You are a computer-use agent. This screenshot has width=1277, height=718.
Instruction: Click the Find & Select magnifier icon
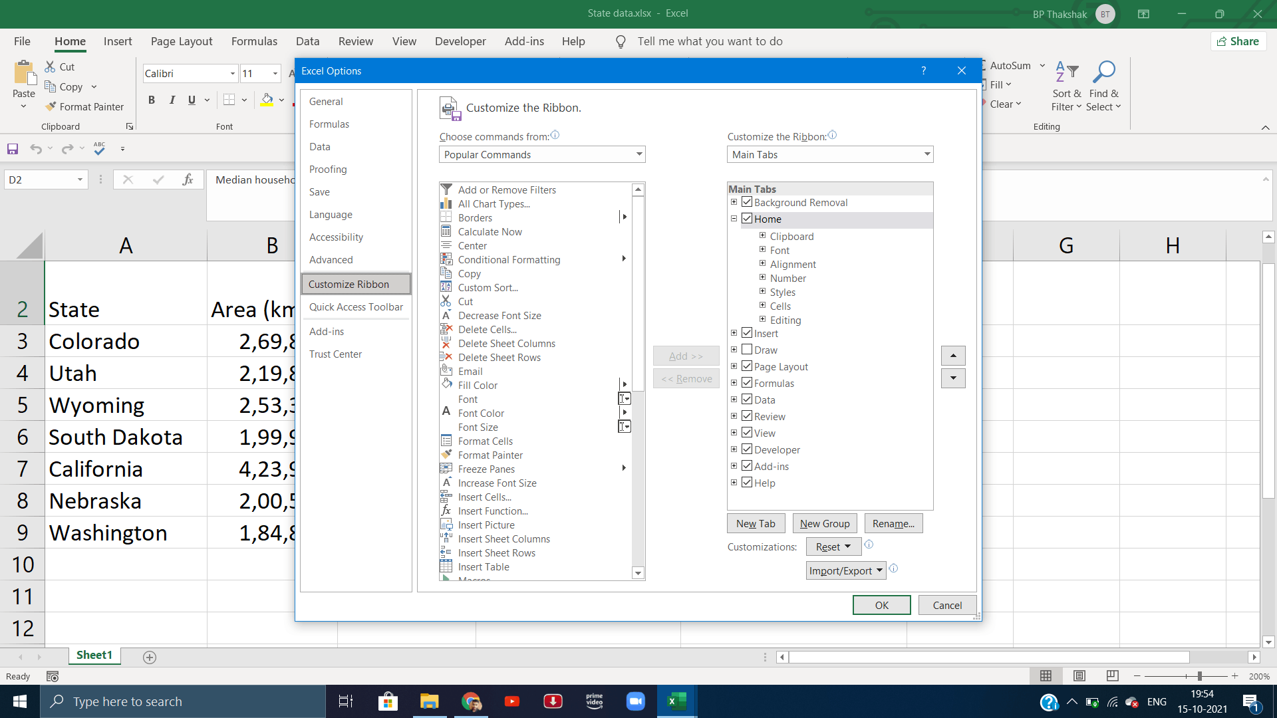1104,72
